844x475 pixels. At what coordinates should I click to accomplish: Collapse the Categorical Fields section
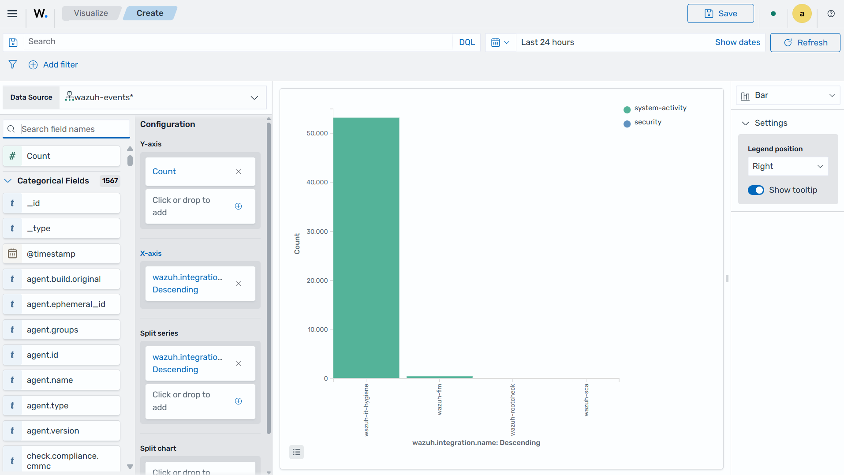tap(8, 181)
